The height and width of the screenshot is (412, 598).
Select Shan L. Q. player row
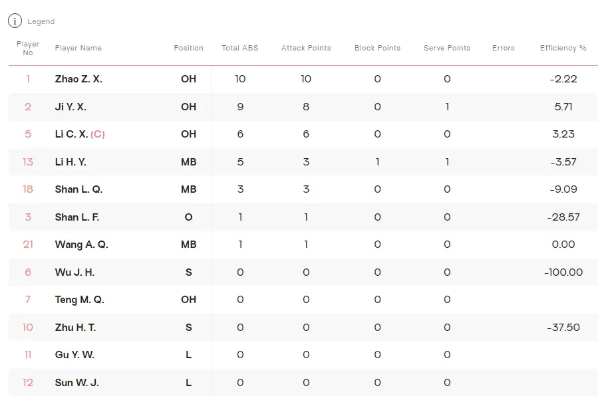point(78,189)
